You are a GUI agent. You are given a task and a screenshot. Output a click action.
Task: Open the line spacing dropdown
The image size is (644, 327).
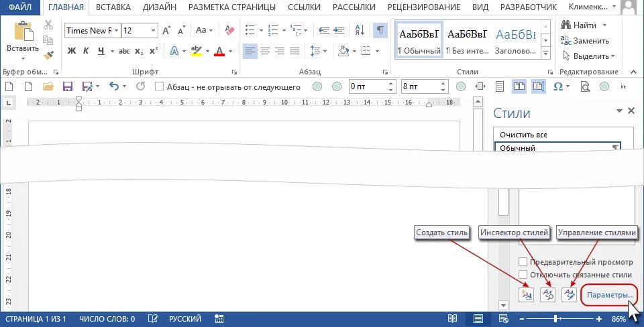coord(318,52)
